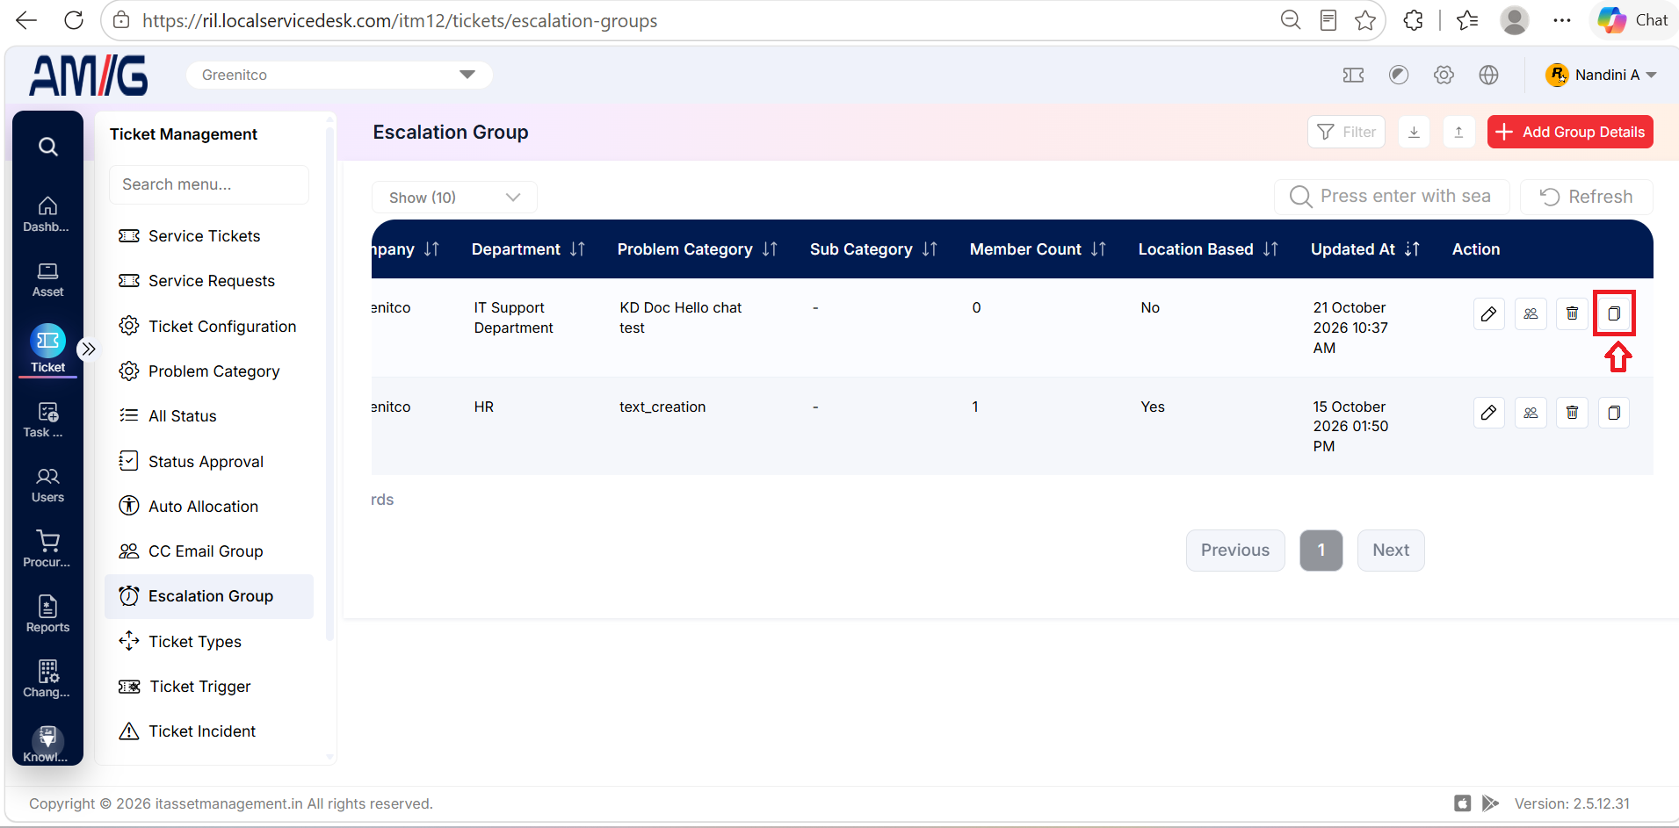The image size is (1679, 828).
Task: Expand the sidebar with double chevron
Action: 88,349
